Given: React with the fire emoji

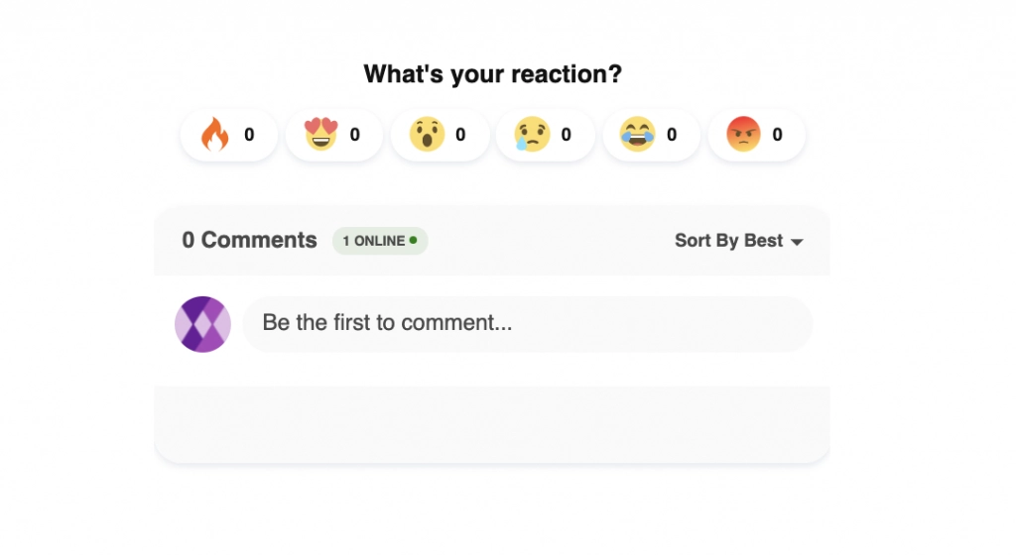Looking at the screenshot, I should point(214,135).
